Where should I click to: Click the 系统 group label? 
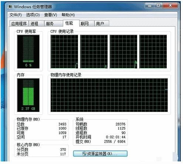(x=79, y=119)
